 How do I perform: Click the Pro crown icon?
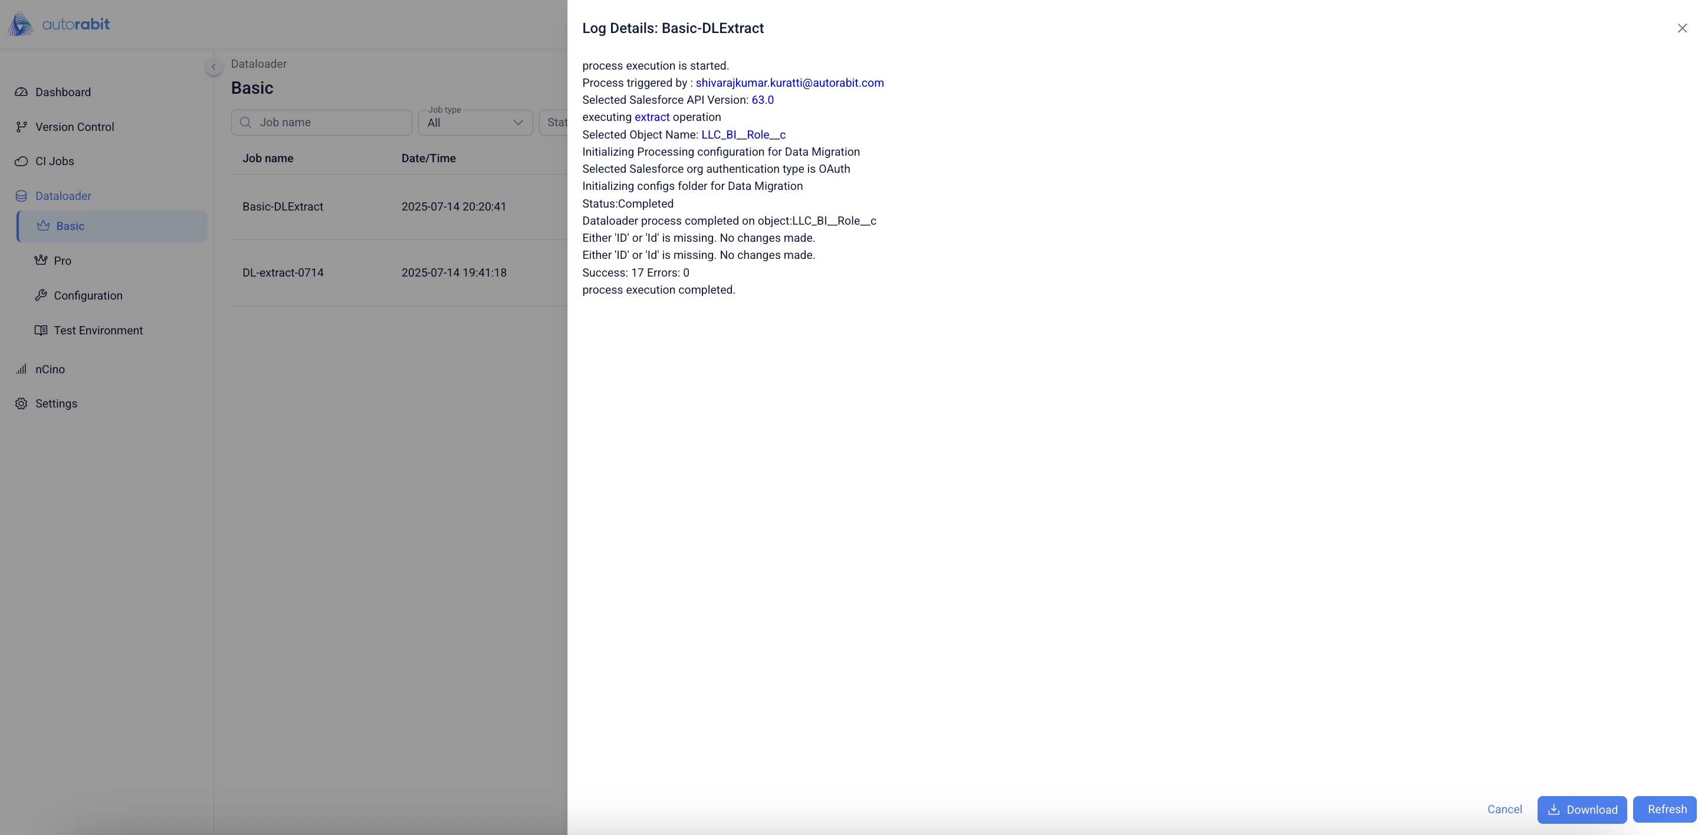41,261
